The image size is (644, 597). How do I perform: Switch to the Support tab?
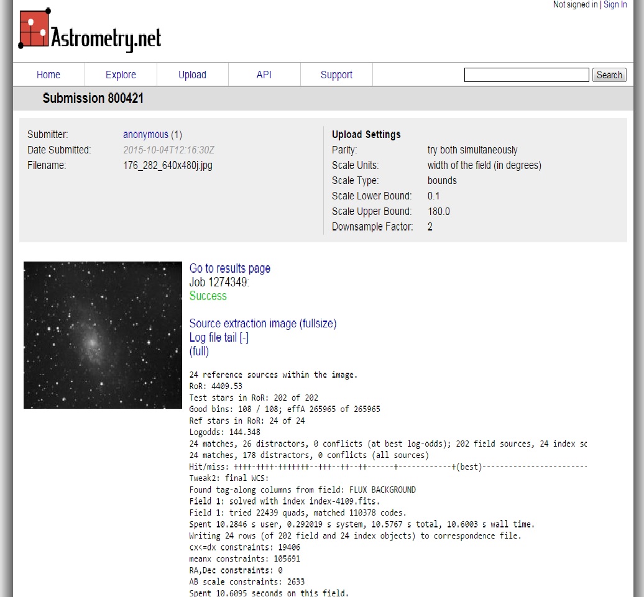336,75
